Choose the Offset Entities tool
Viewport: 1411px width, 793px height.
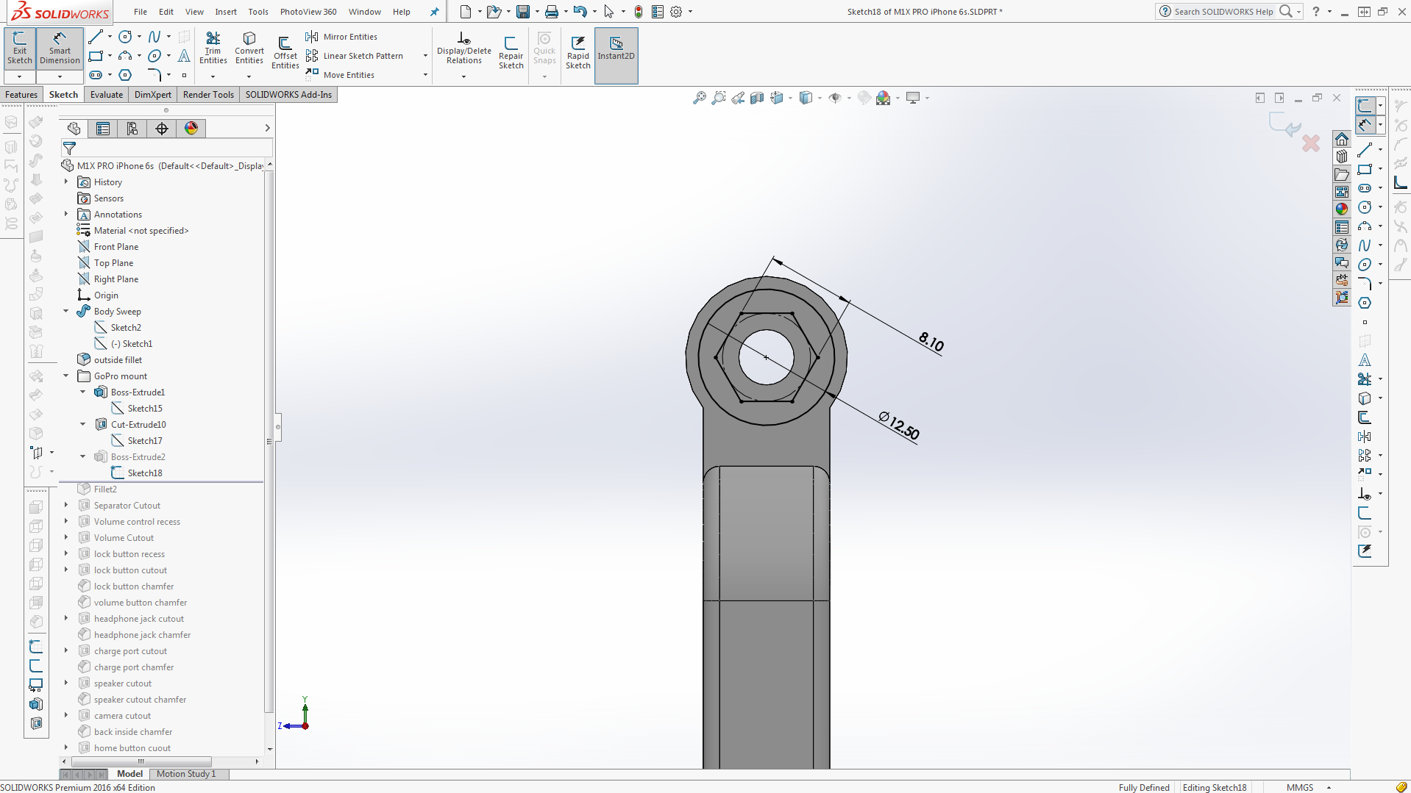point(285,53)
